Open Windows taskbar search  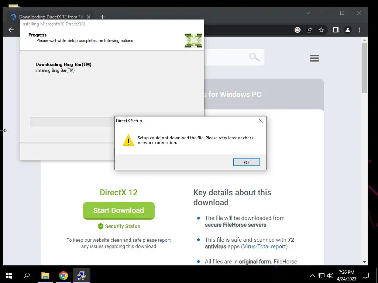(x=27, y=276)
